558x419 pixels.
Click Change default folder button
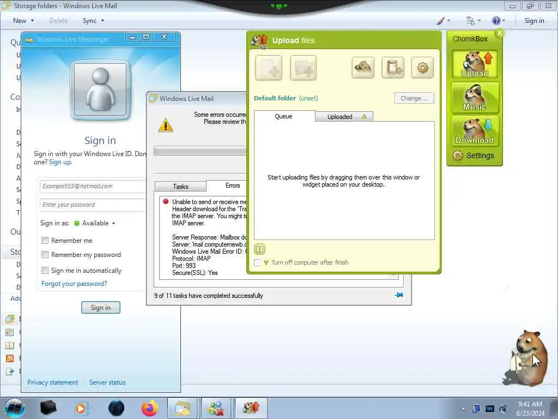tap(414, 98)
